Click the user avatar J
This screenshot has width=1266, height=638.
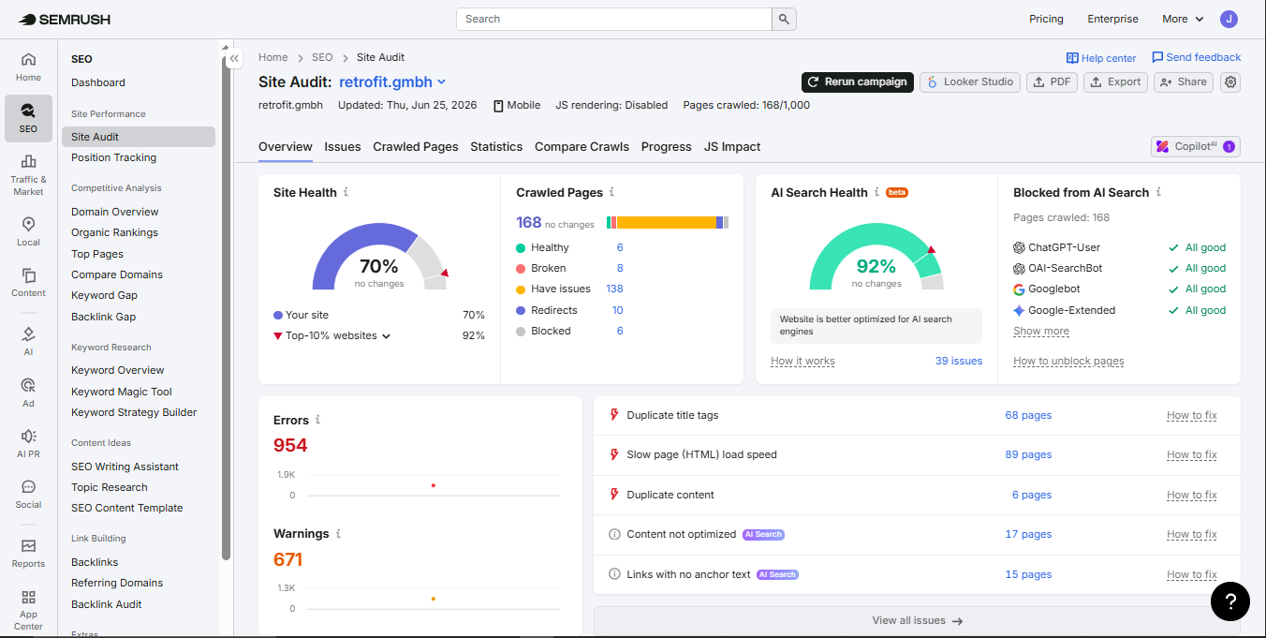click(1229, 19)
